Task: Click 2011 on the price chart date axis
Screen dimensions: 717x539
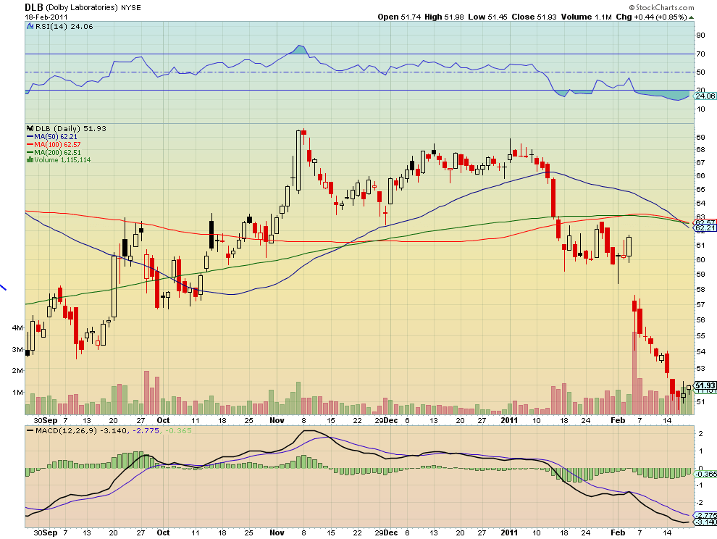Action: 509,420
